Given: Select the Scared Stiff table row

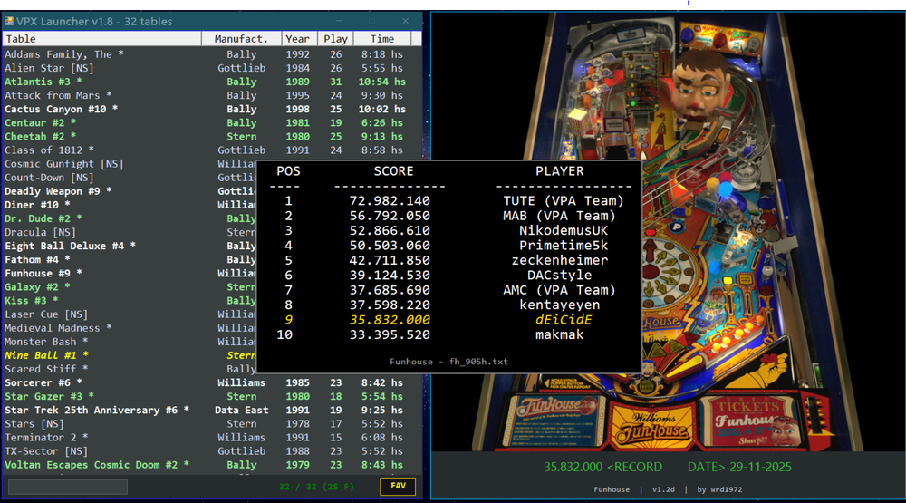Looking at the screenshot, I should (x=130, y=370).
